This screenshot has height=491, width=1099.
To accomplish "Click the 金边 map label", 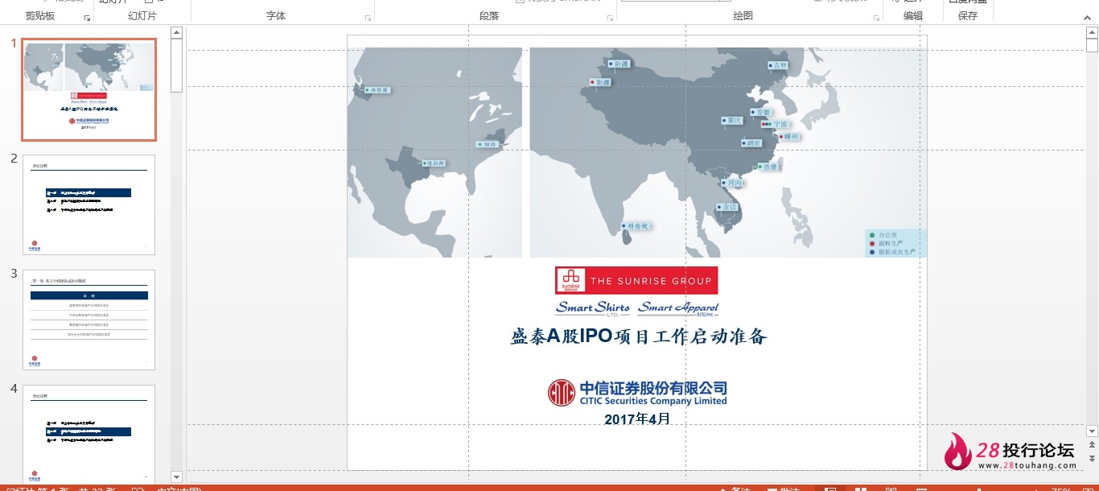I will click(x=726, y=207).
